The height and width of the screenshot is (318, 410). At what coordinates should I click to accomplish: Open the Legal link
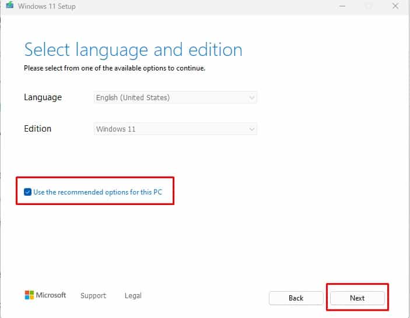point(133,295)
